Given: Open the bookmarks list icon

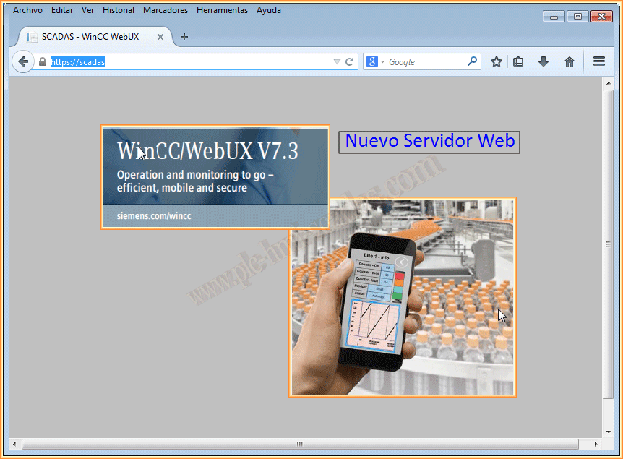Looking at the screenshot, I should pyautogui.click(x=518, y=62).
